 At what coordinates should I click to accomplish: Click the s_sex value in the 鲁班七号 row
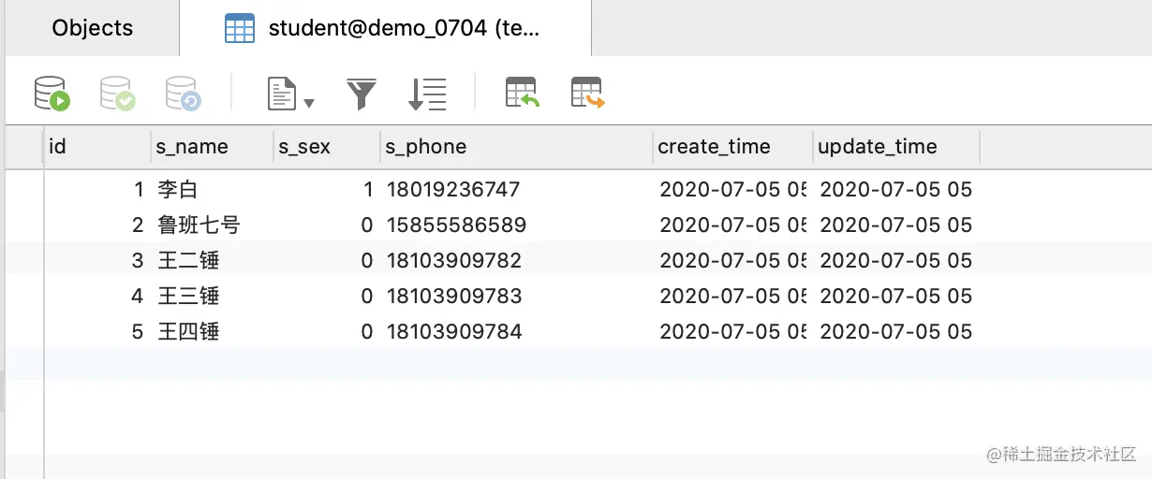pyautogui.click(x=367, y=225)
